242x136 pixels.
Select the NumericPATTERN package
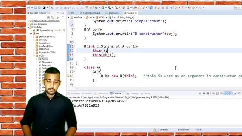pos(47,53)
